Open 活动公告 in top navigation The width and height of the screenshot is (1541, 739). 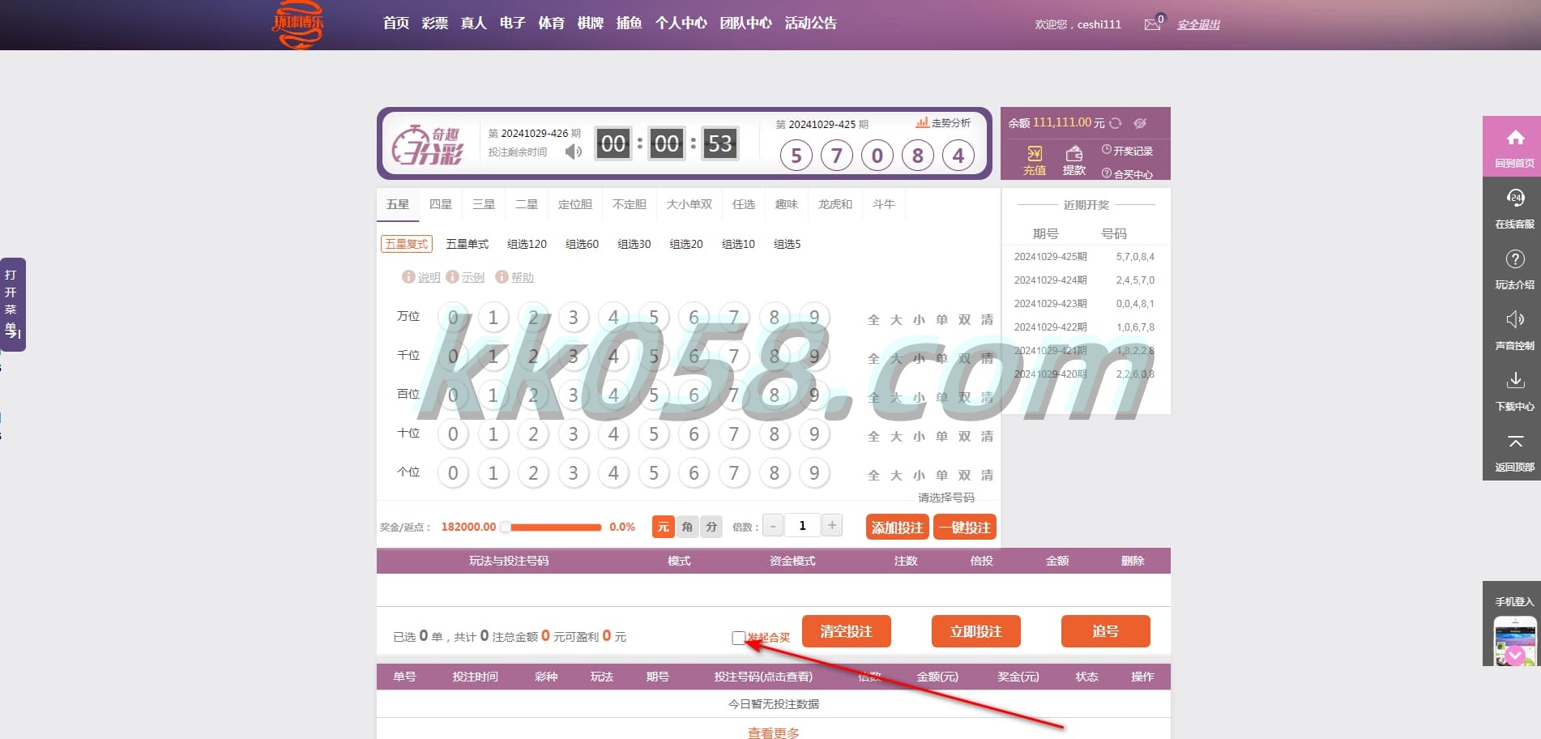point(811,23)
